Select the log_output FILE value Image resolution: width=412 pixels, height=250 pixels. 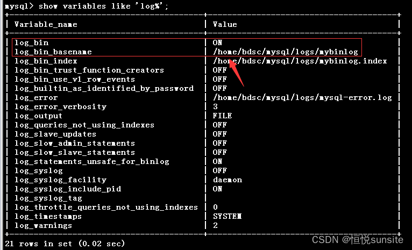point(223,116)
